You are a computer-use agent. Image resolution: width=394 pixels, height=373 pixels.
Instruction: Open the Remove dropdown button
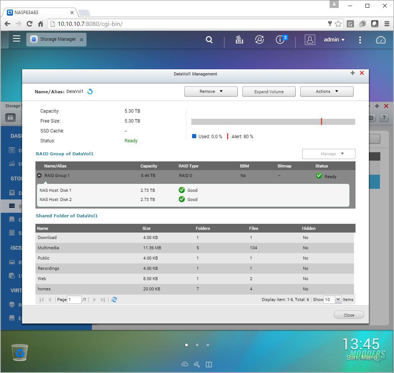211,91
